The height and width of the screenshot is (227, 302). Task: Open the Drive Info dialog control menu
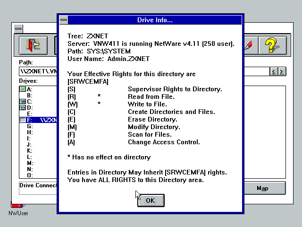click(64, 20)
